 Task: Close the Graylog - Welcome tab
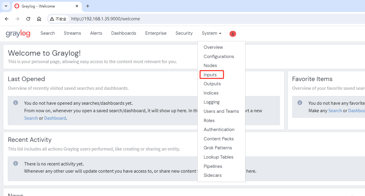click(x=77, y=6)
